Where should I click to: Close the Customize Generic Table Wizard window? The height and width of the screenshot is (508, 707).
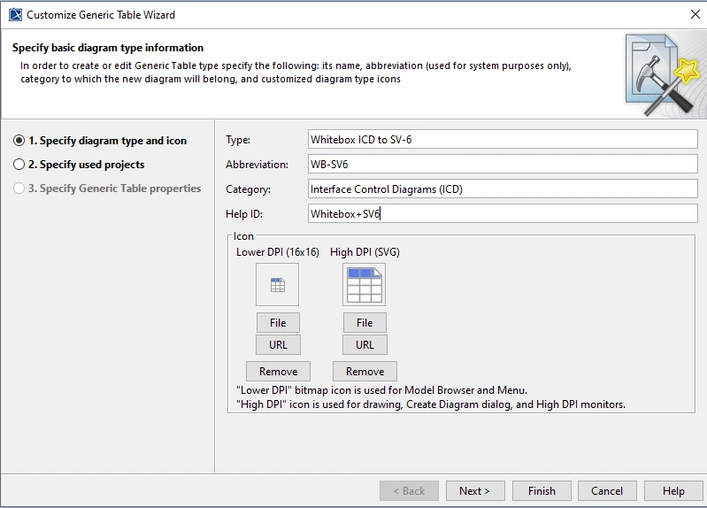695,14
